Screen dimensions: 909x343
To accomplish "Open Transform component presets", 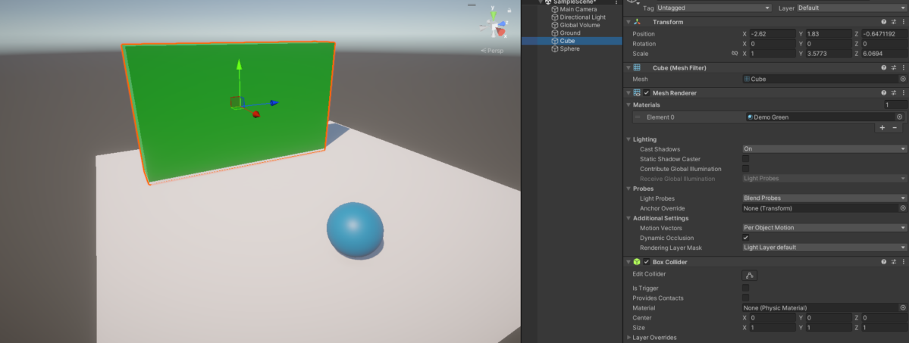I will (x=894, y=21).
